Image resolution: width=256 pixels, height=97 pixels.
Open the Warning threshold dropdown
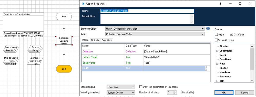121,93
